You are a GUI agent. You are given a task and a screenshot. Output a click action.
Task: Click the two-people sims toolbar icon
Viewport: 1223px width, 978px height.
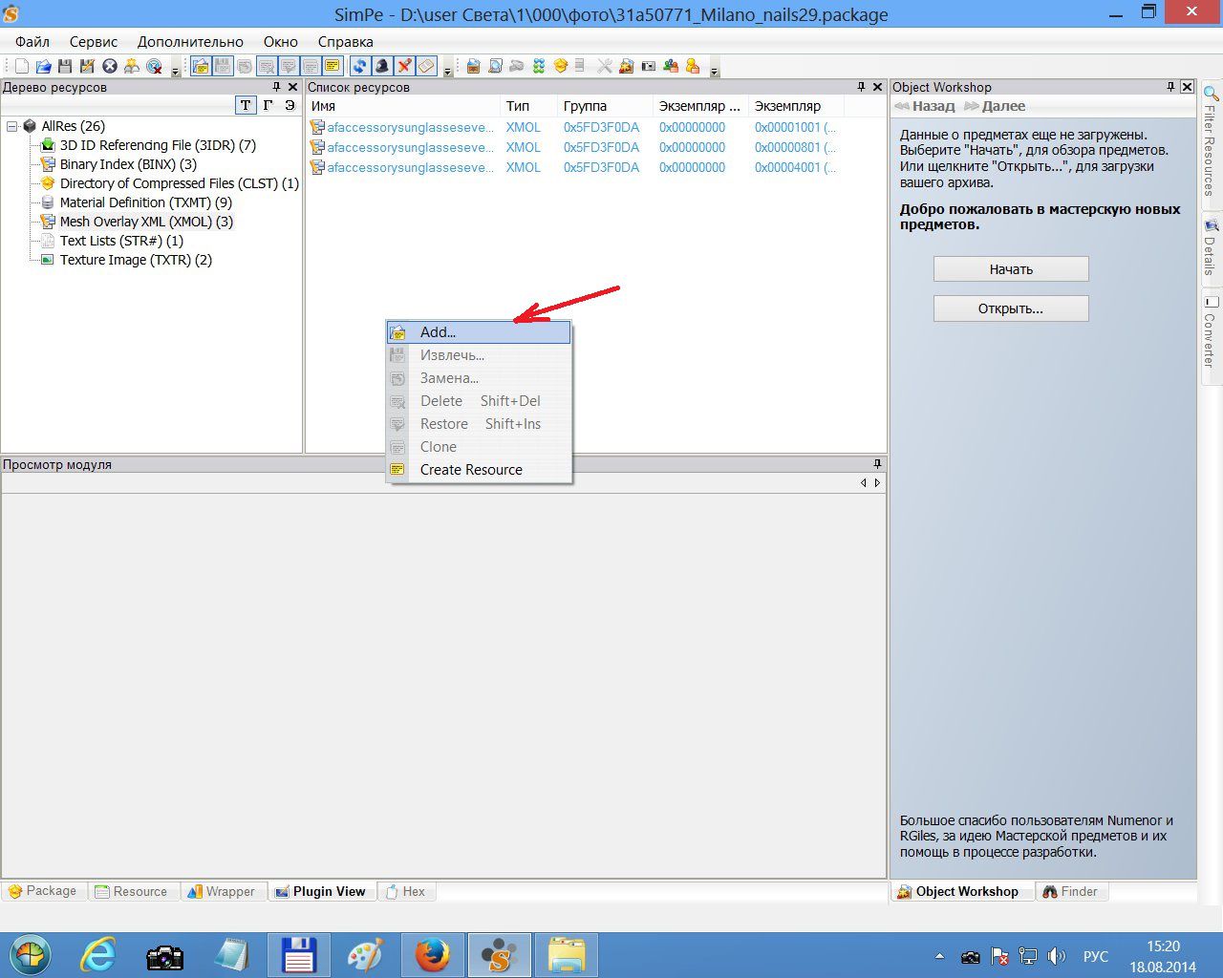671,66
